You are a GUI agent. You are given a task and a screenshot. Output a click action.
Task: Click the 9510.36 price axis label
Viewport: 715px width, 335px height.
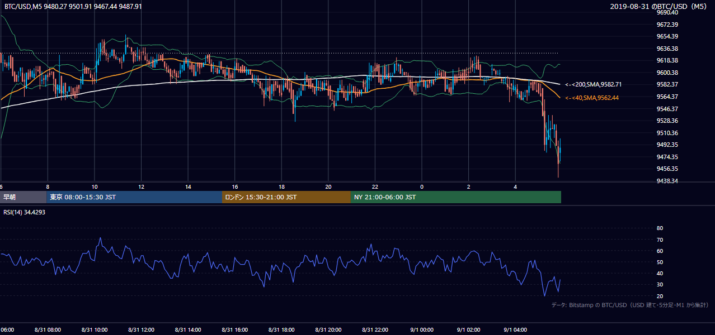pos(667,133)
